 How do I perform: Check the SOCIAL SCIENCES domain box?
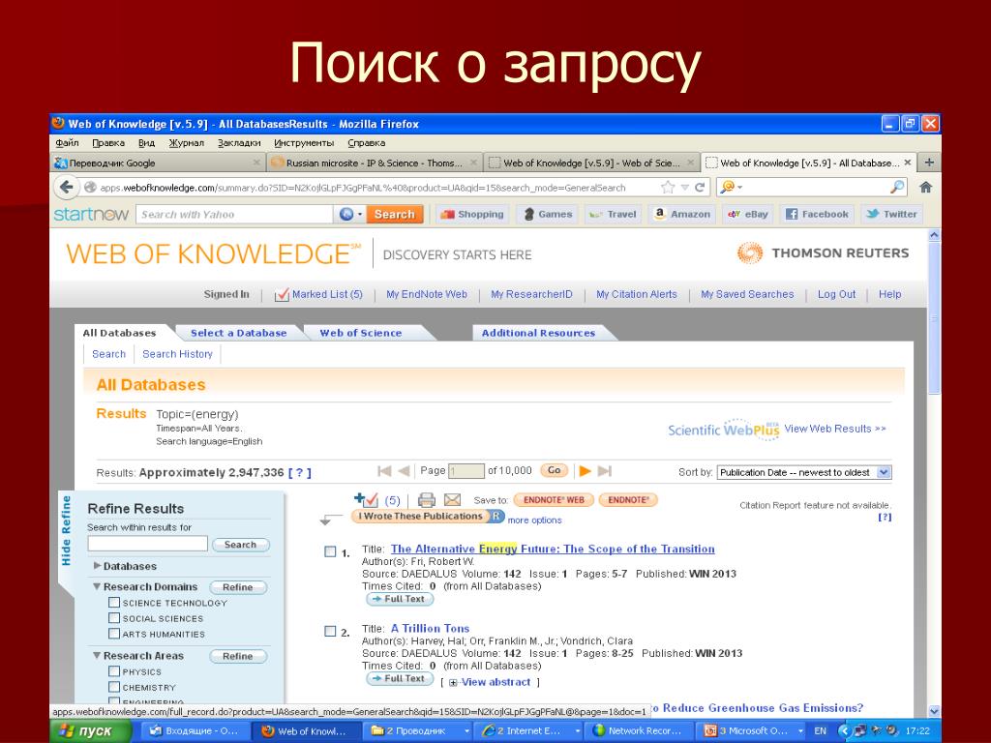(x=114, y=618)
